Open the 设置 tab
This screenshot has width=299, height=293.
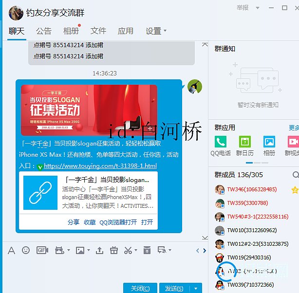tap(153, 31)
